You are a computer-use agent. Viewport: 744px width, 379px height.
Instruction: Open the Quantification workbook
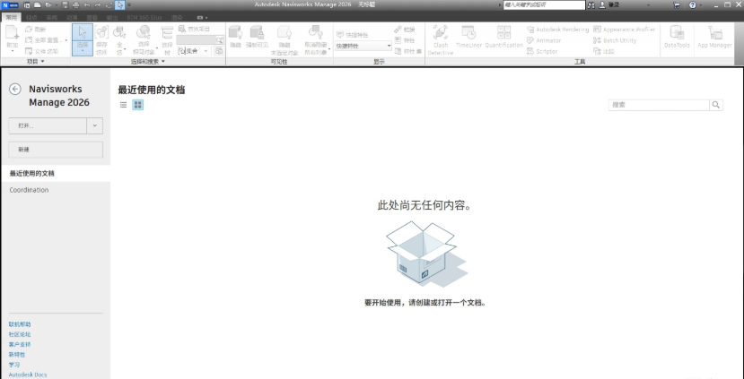click(503, 38)
